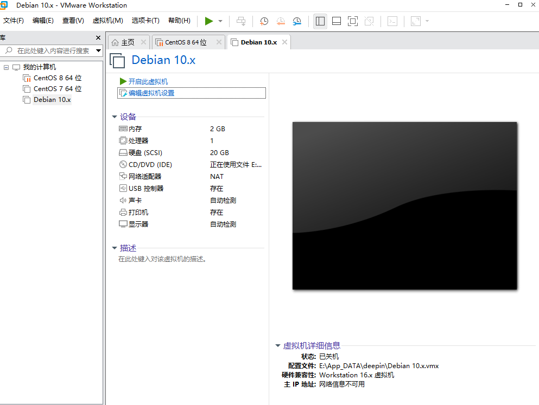Take a snapshot of this virtual machine
The width and height of the screenshot is (539, 405).
264,21
